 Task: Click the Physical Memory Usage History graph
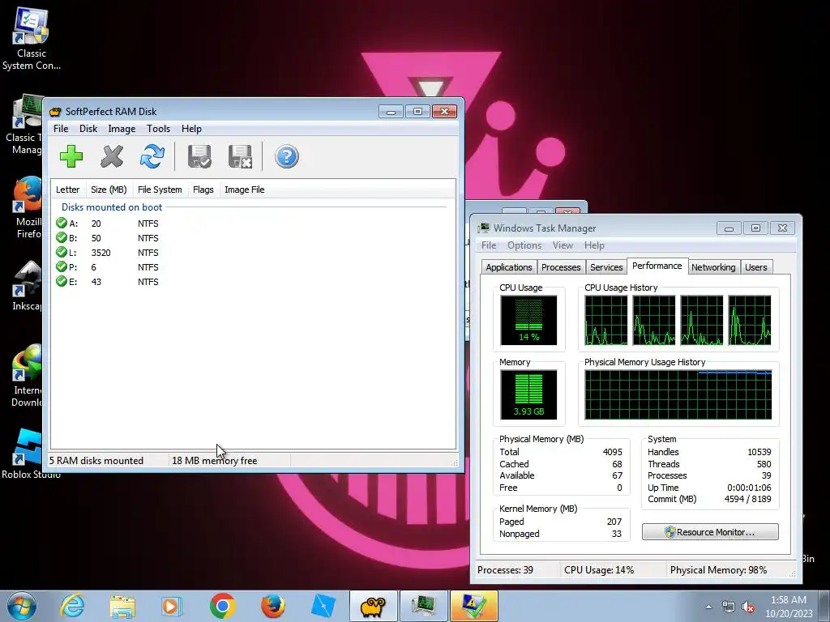(x=678, y=394)
